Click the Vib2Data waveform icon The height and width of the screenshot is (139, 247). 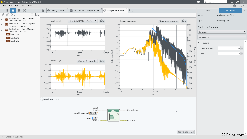[x=8, y=38]
